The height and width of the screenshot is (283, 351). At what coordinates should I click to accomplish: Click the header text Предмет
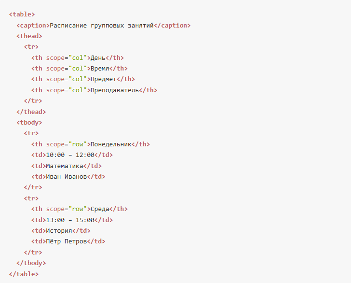pos(104,79)
